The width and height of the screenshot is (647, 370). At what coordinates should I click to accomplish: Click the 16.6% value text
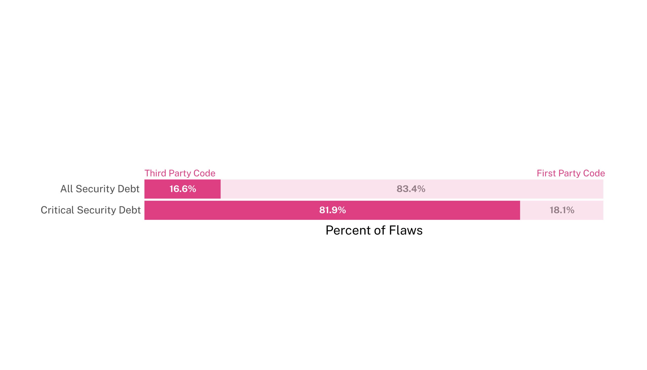[182, 189]
